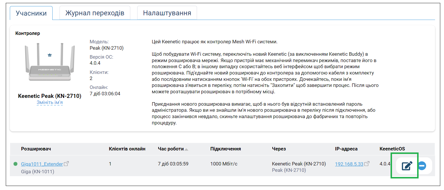The width and height of the screenshot is (444, 190).
Task: Click the paragraph starting with Щоб побудувати Wi-Fi систему
Action: pos(265,73)
